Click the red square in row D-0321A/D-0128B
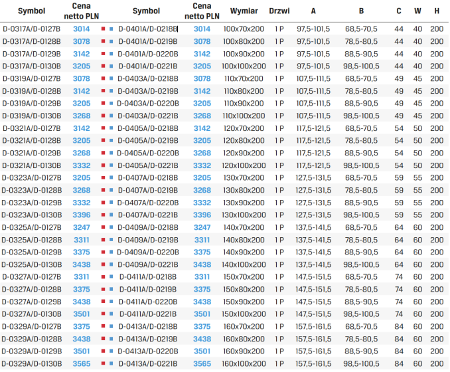The height and width of the screenshot is (372, 450). coord(104,140)
